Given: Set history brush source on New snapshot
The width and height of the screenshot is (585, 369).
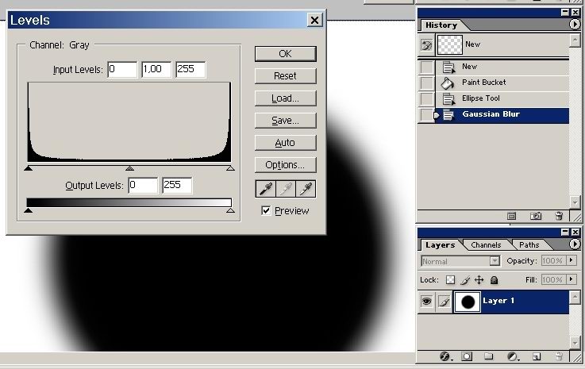Looking at the screenshot, I should (x=426, y=45).
